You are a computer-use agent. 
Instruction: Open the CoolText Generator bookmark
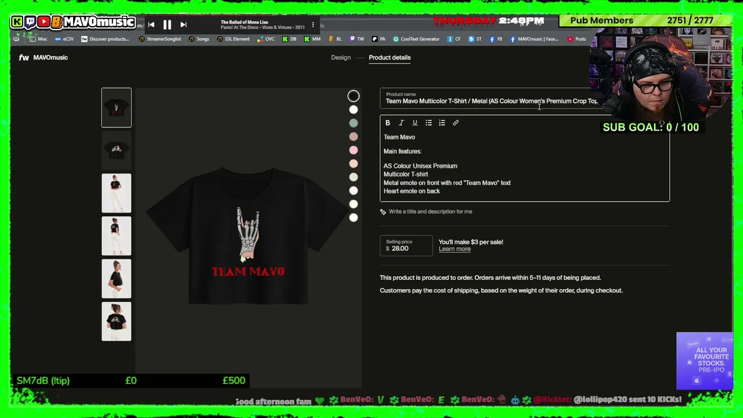416,39
